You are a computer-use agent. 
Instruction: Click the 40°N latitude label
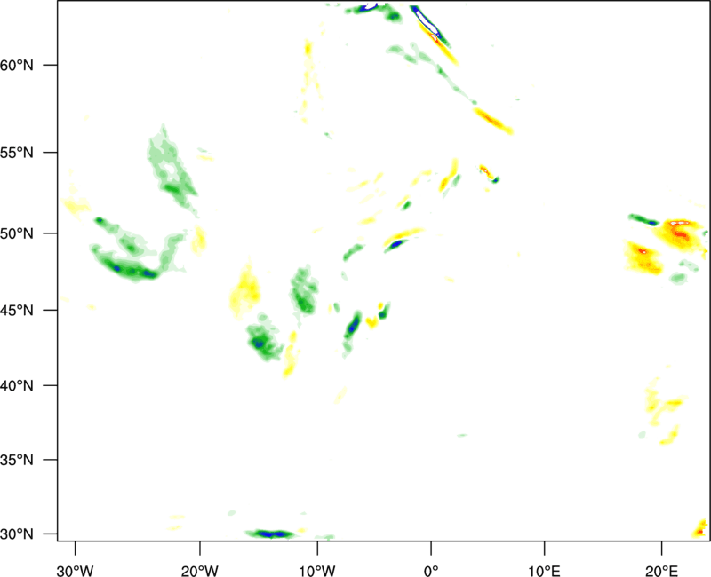pyautogui.click(x=16, y=386)
